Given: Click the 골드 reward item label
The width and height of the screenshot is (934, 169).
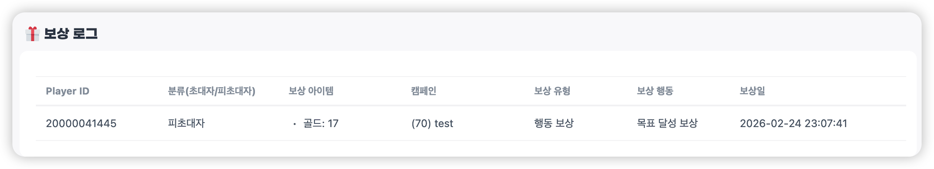Looking at the screenshot, I should pyautogui.click(x=313, y=123).
